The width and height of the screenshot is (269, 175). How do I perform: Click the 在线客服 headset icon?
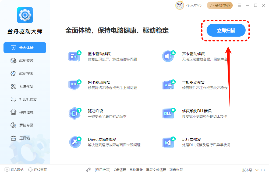point(30,170)
